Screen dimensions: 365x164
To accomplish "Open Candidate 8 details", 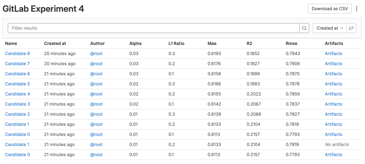I will click(18, 54).
